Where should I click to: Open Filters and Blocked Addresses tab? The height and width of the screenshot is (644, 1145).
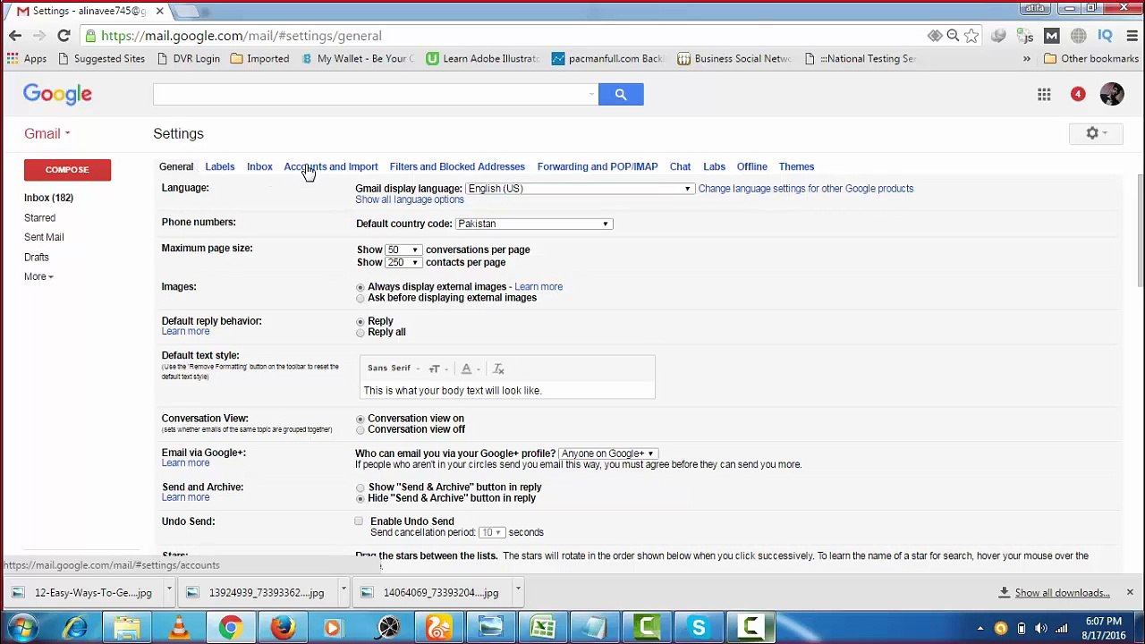click(457, 166)
